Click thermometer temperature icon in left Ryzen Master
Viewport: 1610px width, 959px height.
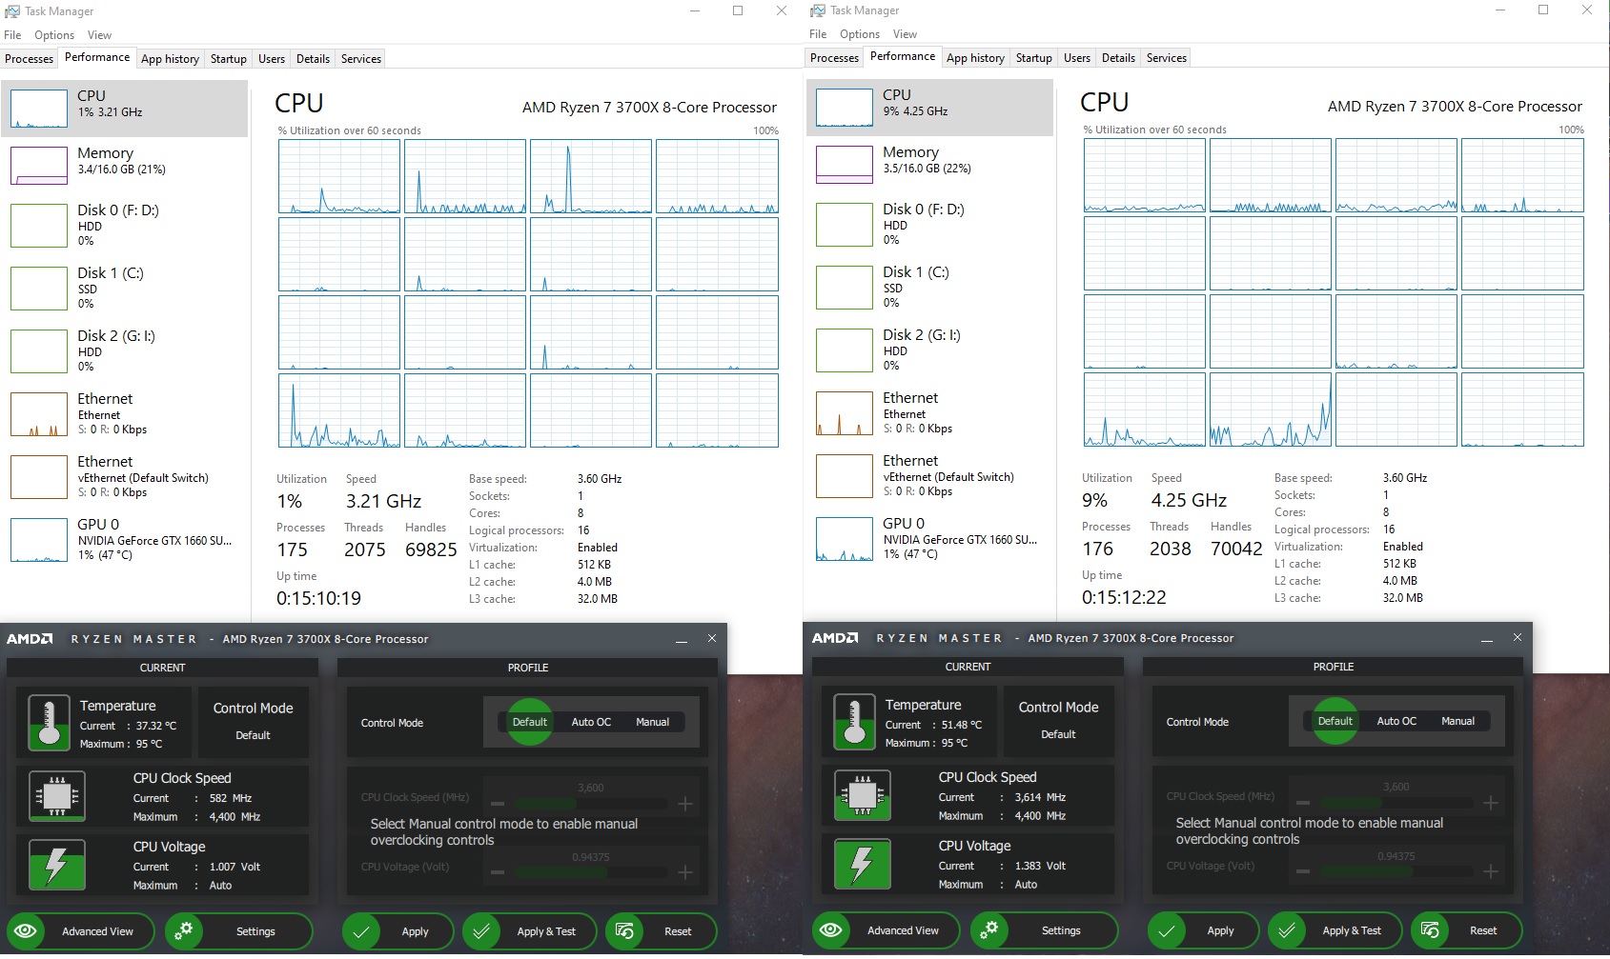[49, 722]
